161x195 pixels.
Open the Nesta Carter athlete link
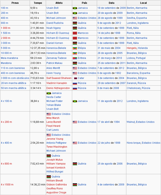click(x=54, y=97)
